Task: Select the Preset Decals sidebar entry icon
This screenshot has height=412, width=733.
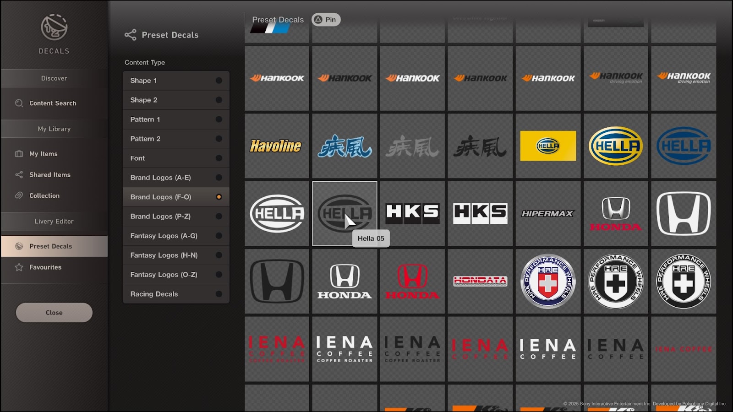Action: (x=19, y=246)
